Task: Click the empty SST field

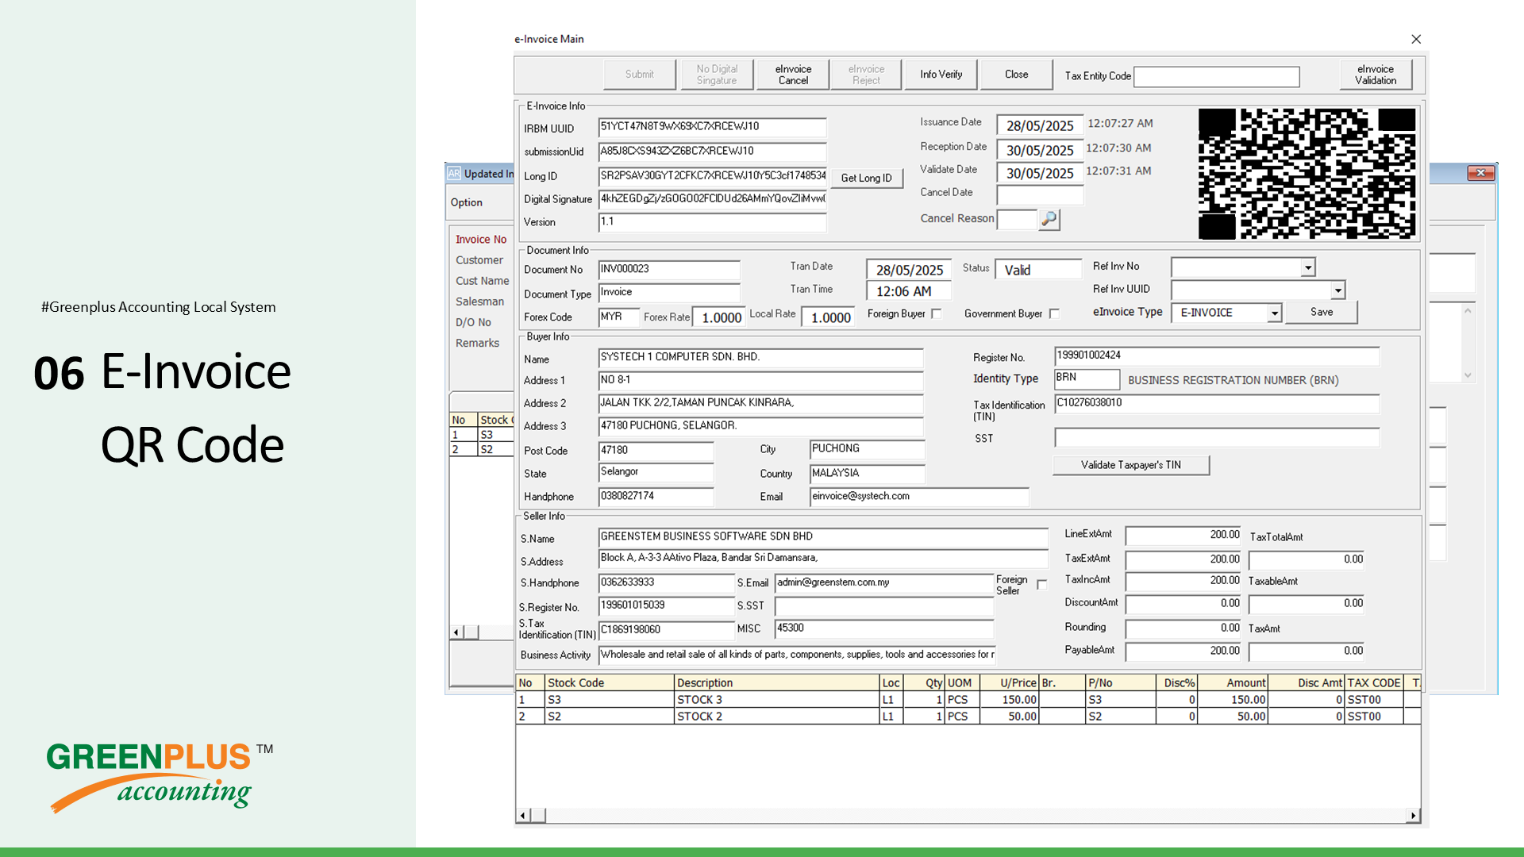Action: [x=1217, y=438]
